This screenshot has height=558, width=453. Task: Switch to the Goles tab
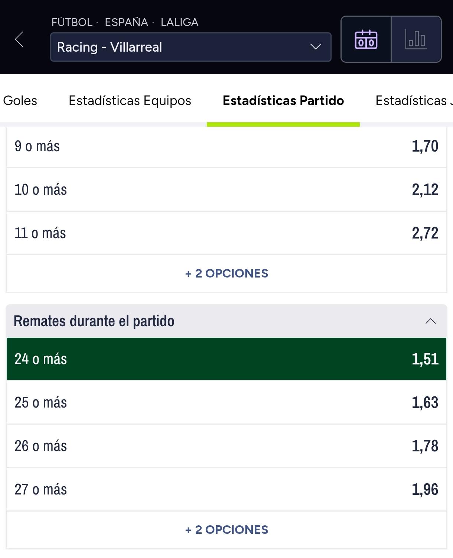(20, 101)
